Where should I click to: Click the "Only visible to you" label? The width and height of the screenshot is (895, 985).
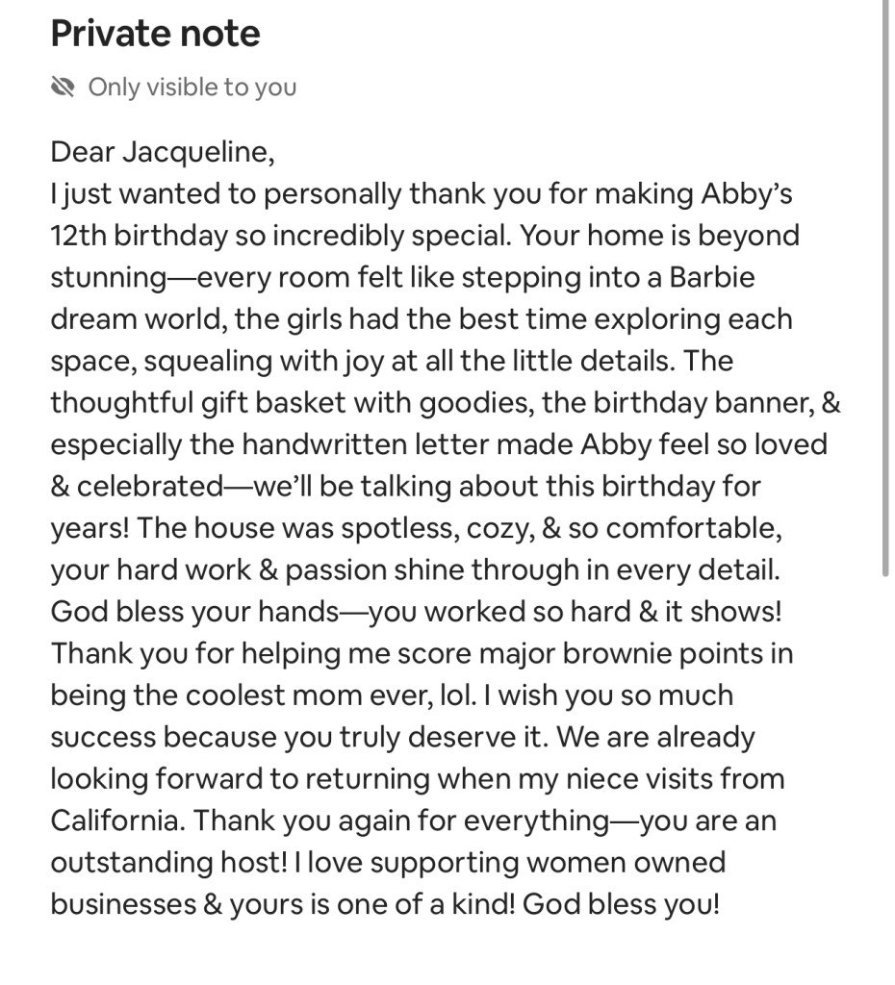[192, 88]
